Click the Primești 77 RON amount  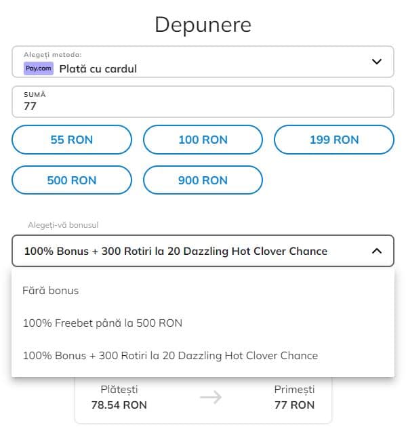coord(294,405)
